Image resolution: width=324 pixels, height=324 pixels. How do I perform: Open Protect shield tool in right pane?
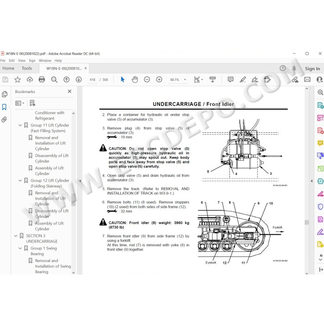click(x=320, y=206)
